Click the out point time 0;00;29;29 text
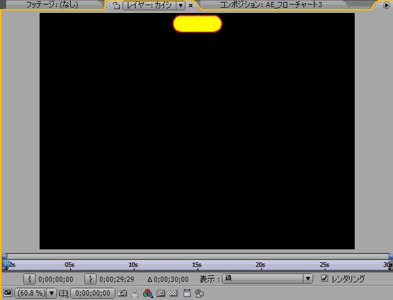Viewport: 393px width, 300px height. (x=117, y=279)
